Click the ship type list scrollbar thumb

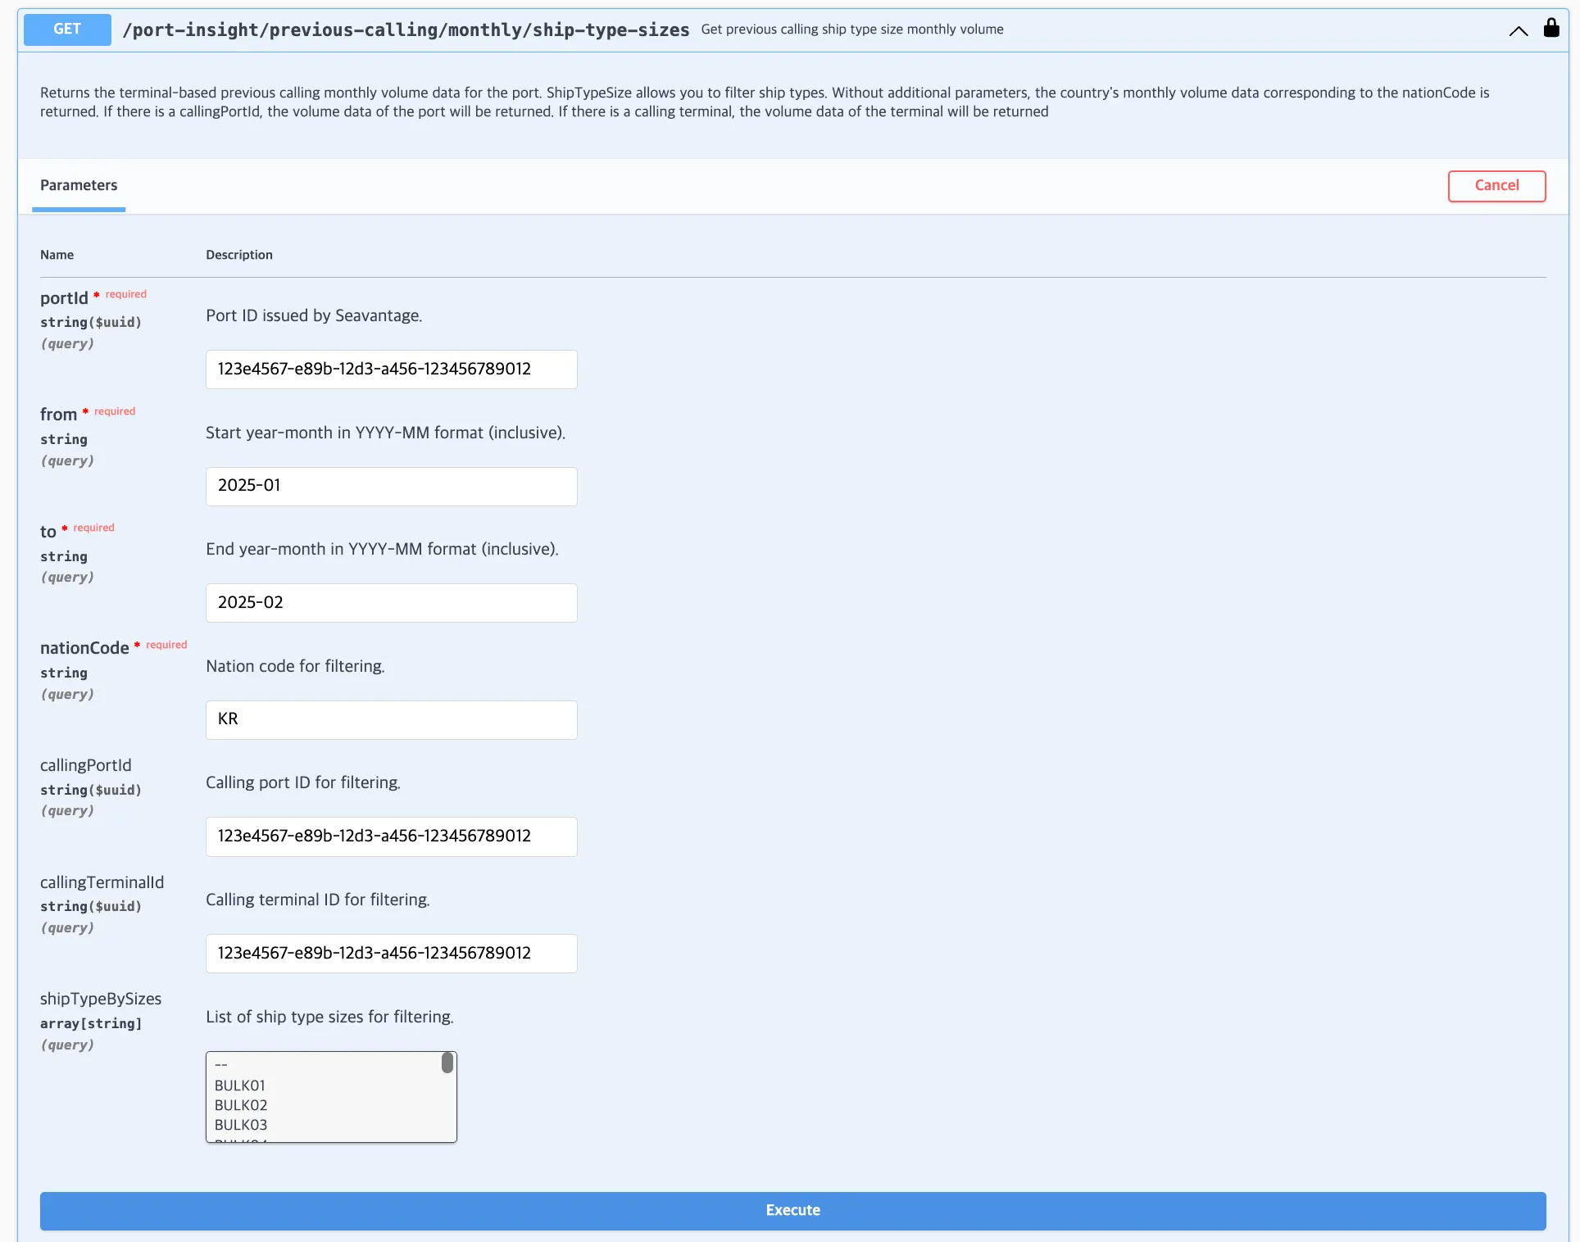click(x=447, y=1063)
